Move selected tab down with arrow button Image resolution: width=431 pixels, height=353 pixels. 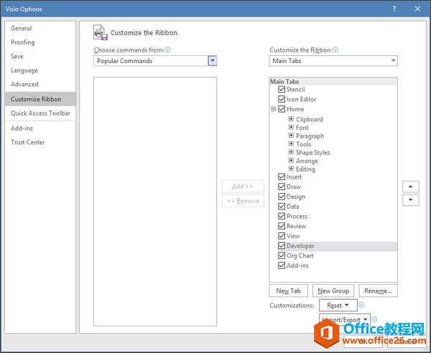point(411,200)
